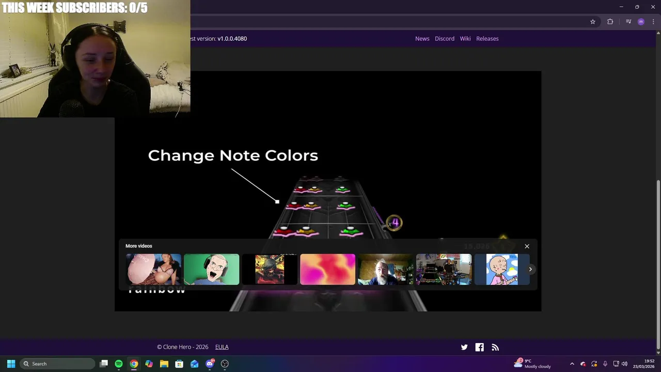
Task: Expand the hidden system tray icons
Action: [x=572, y=364]
